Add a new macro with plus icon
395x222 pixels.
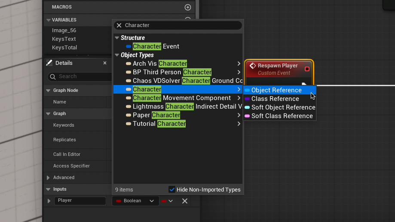[x=187, y=7]
